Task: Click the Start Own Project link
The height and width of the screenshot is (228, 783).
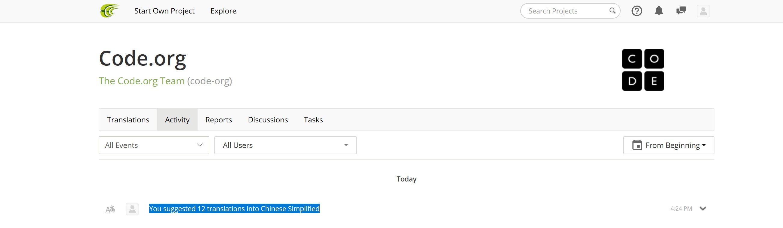Action: (164, 11)
